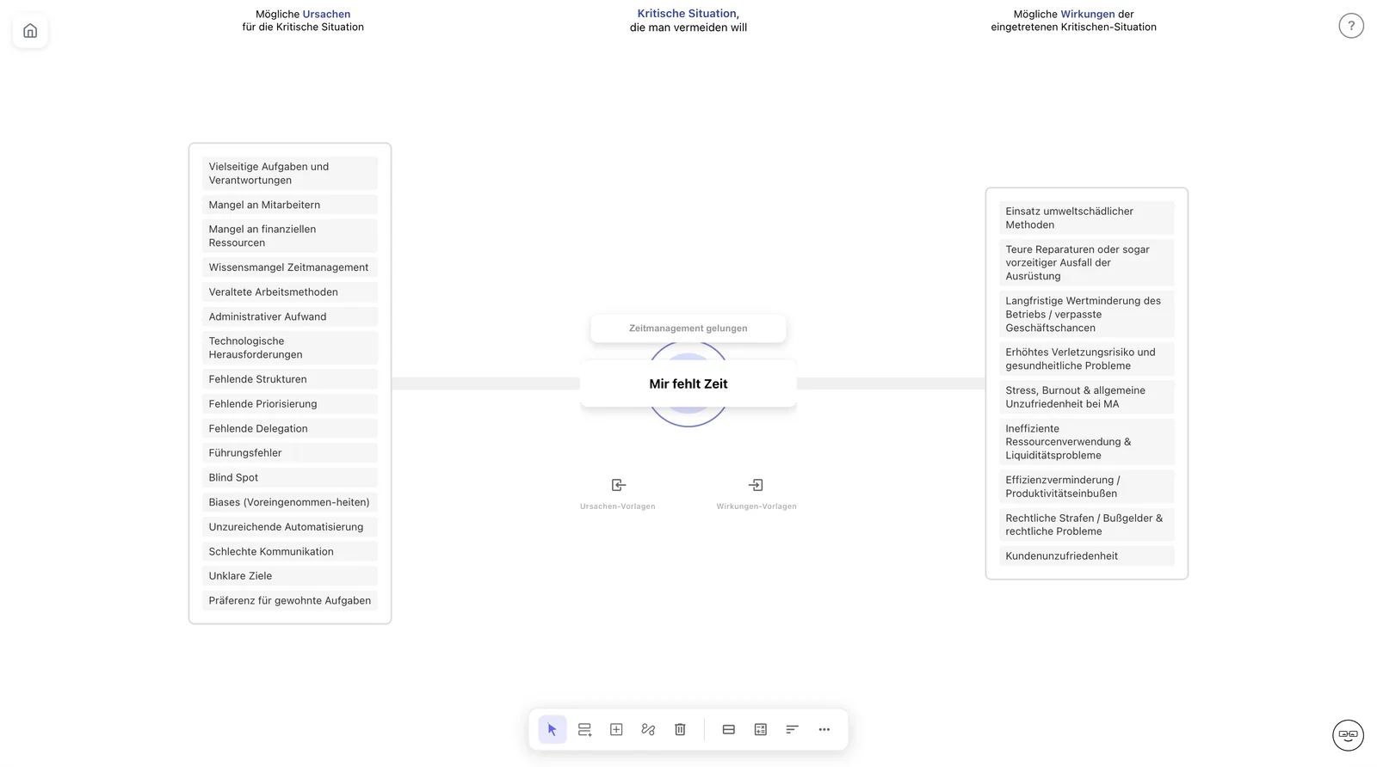Click the split-rows layout icon
This screenshot has height=767, width=1377.
pos(729,729)
